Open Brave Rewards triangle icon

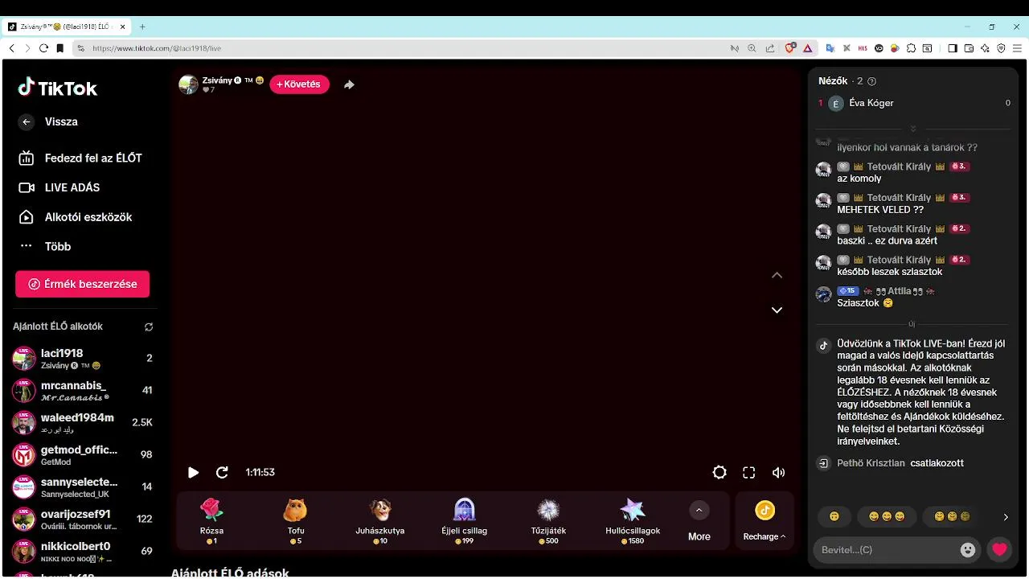pos(807,48)
